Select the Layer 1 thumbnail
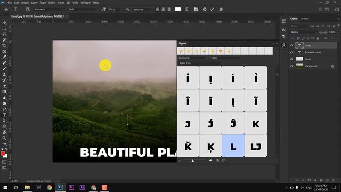The height and width of the screenshot is (192, 341). 299,59
